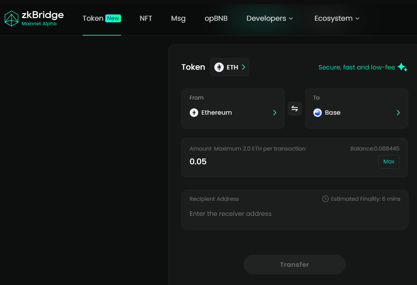The height and width of the screenshot is (285, 417).
Task: Open the Msg section
Action: coord(178,19)
